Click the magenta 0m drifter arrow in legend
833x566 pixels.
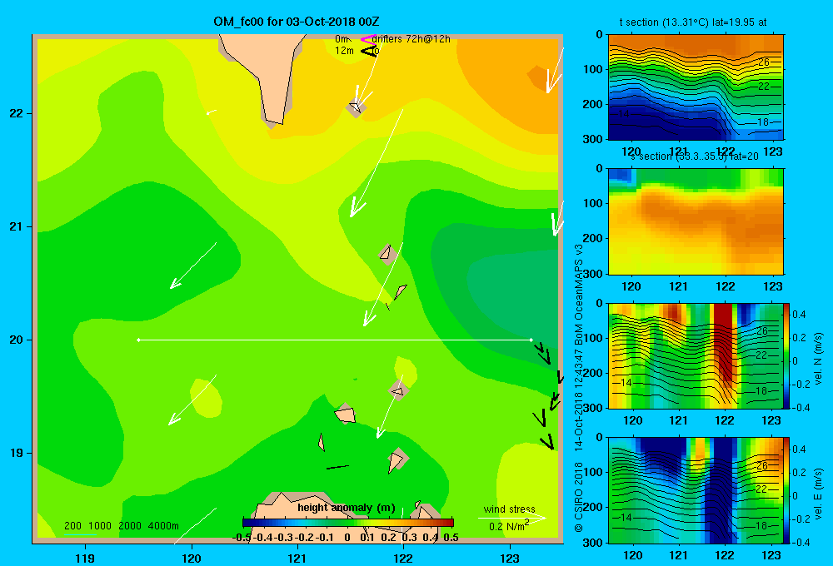(x=368, y=39)
